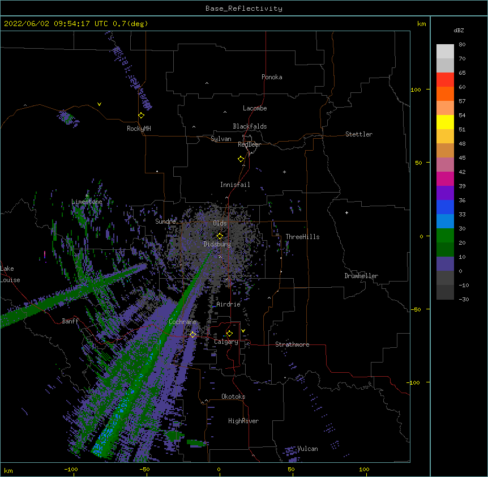Click the -50 tick on the bottom axis
The width and height of the screenshot is (488, 477).
point(144,469)
